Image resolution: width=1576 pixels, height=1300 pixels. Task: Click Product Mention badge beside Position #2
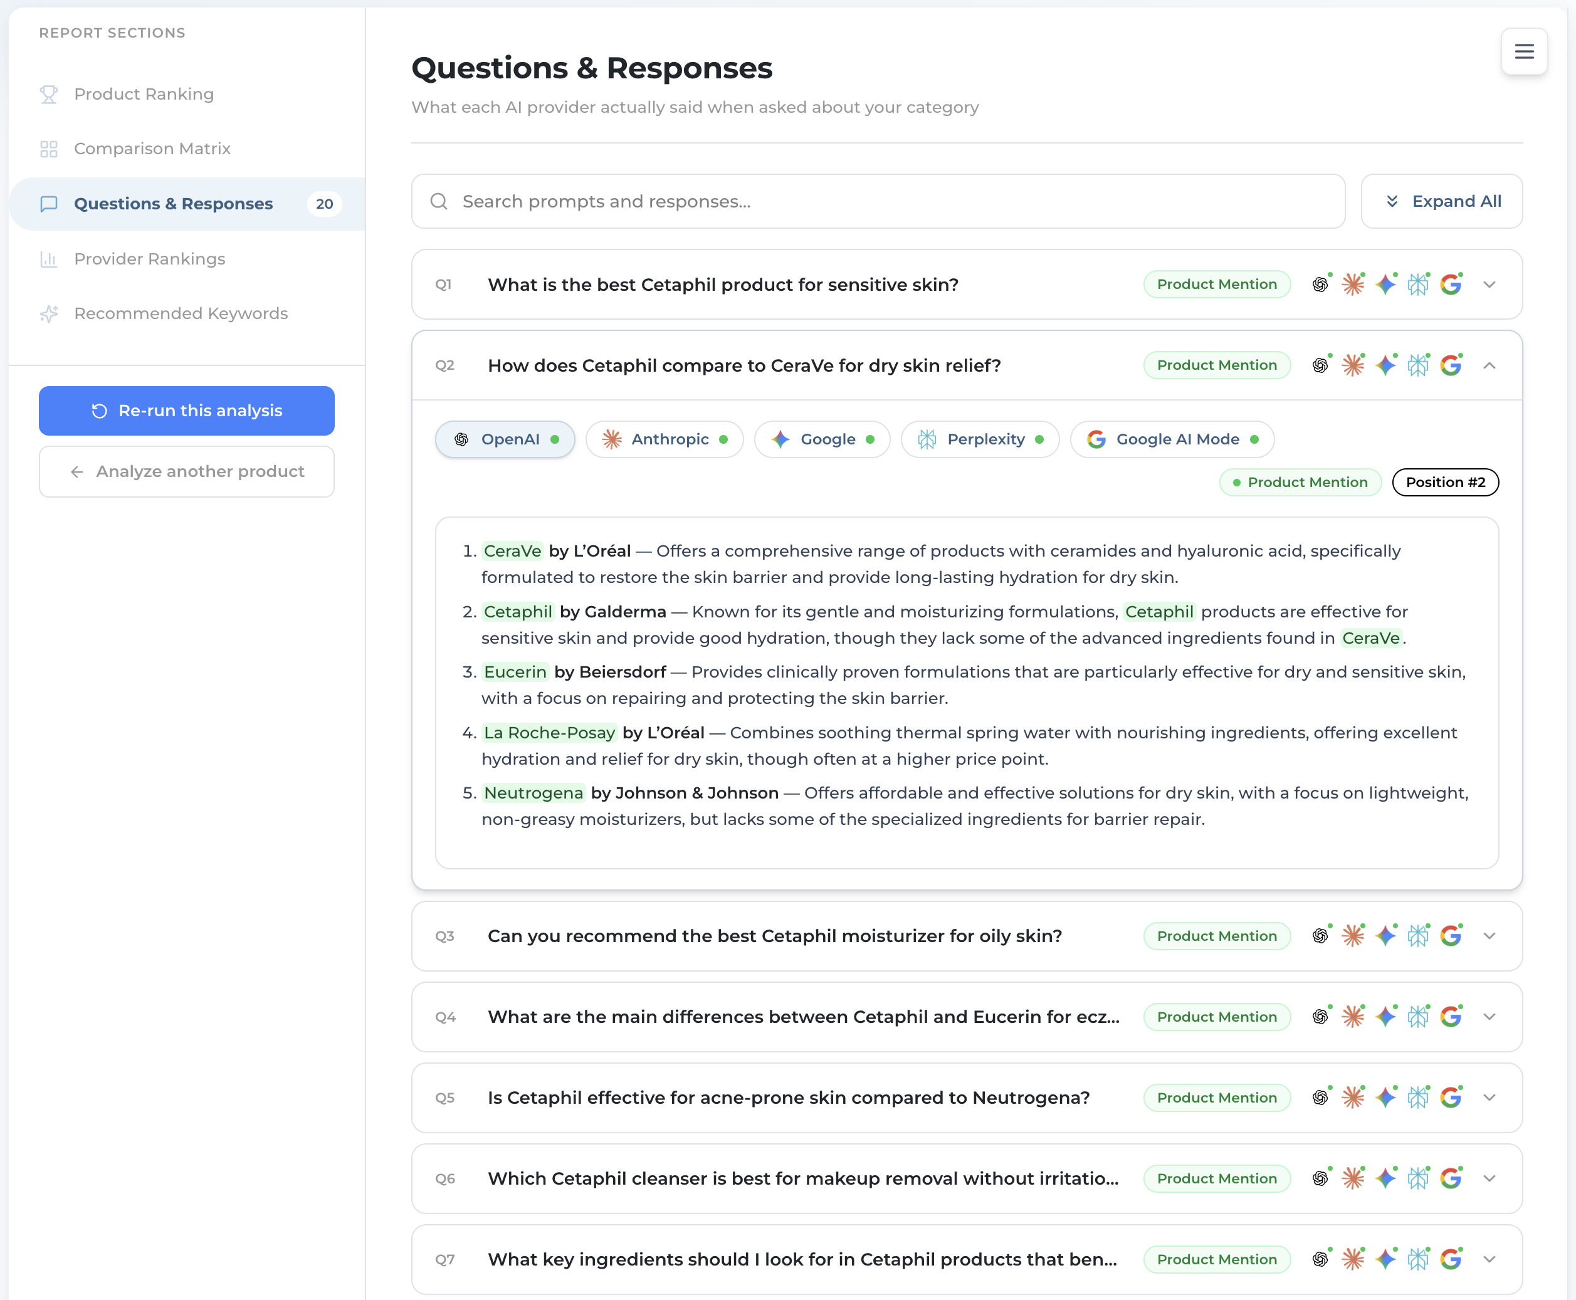(1300, 482)
